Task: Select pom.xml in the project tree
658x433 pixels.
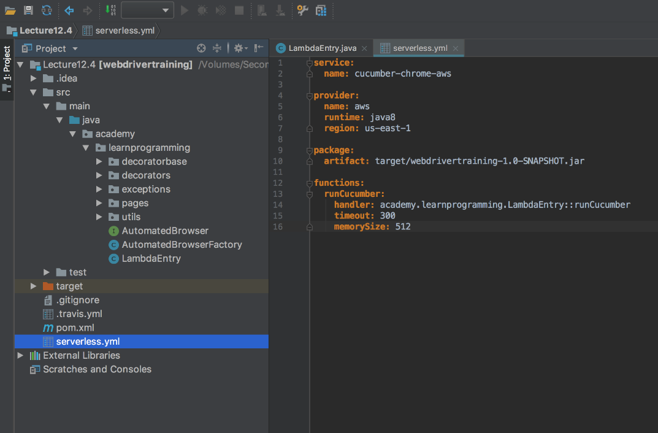Action: coord(75,328)
